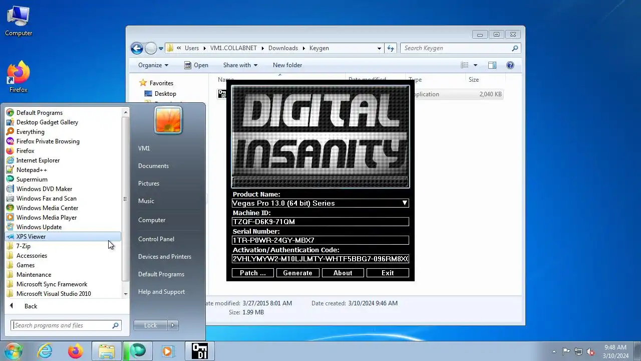Screen dimensions: 641x361
Task: Open the Product Name dropdown
Action: (405, 203)
